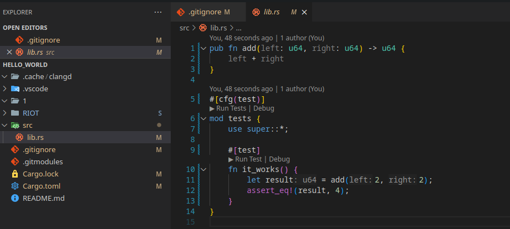Click the Rust icon in breadcrumb lib.rs
This screenshot has width=510, height=229.
[203, 28]
